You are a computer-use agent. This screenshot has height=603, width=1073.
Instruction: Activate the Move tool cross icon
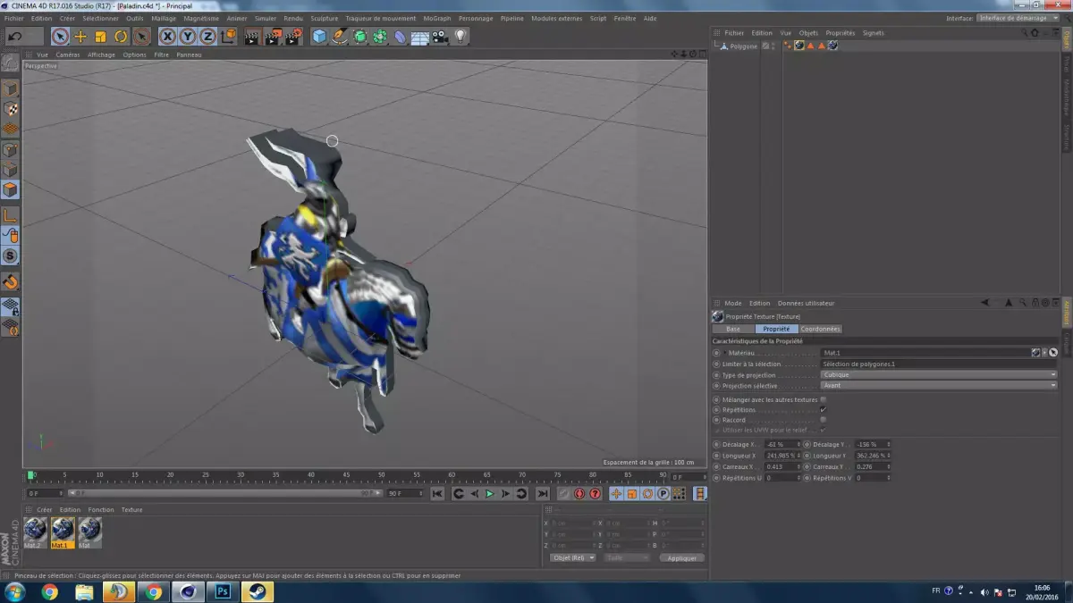point(80,37)
